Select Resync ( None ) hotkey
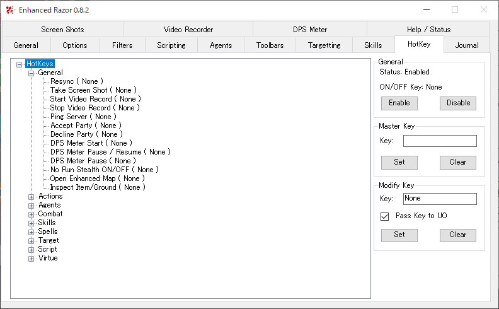The width and height of the screenshot is (499, 309). (x=77, y=81)
